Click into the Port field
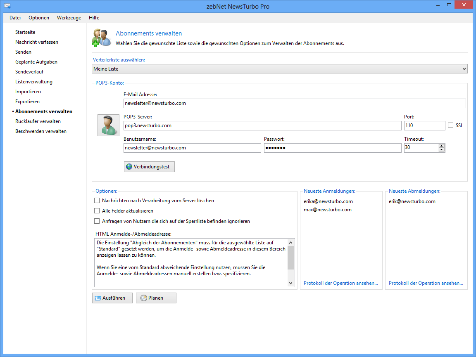476x357 pixels. point(424,125)
